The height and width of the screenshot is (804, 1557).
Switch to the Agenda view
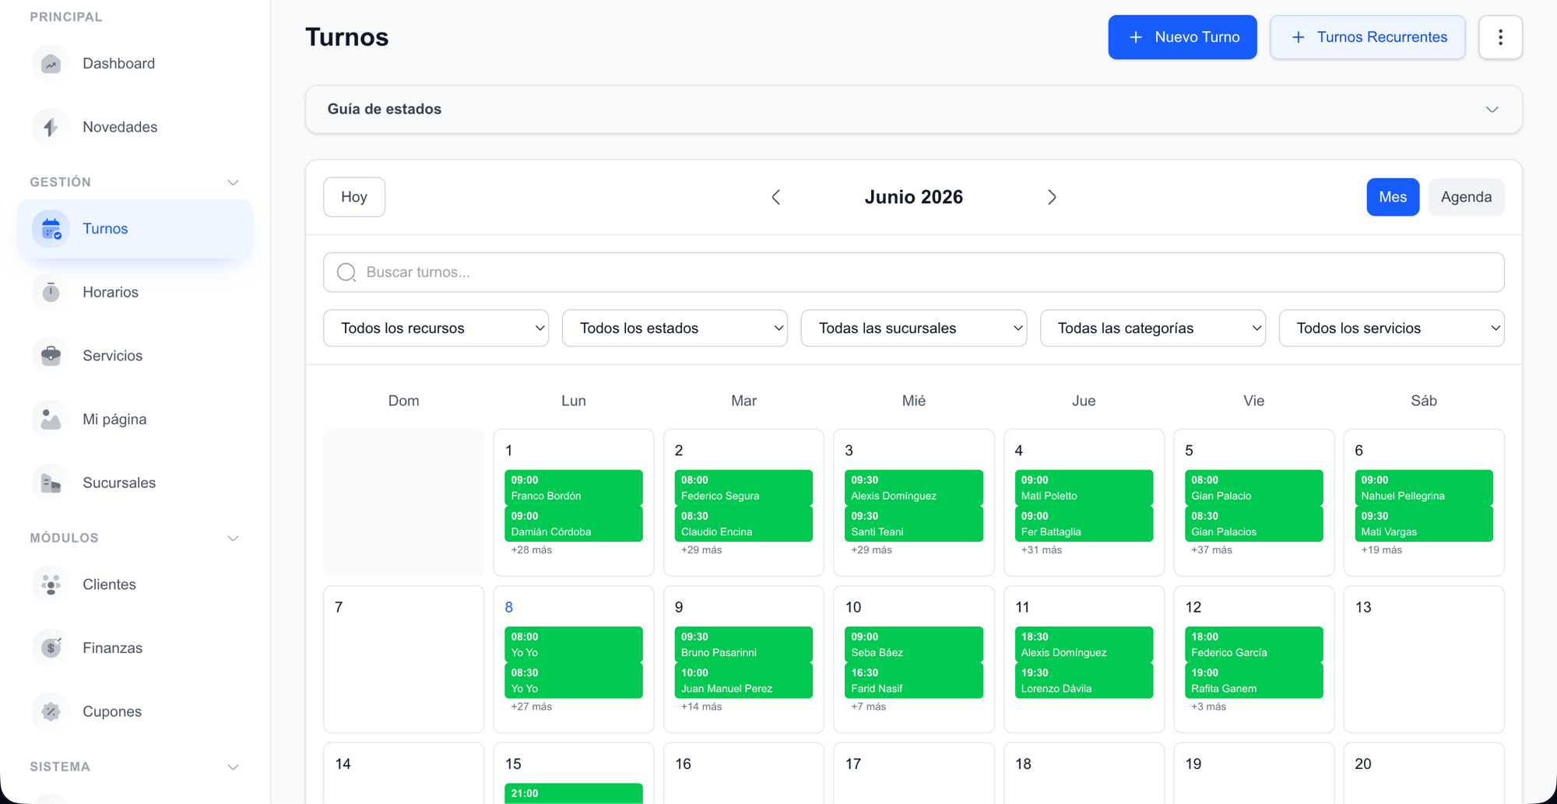pos(1466,197)
